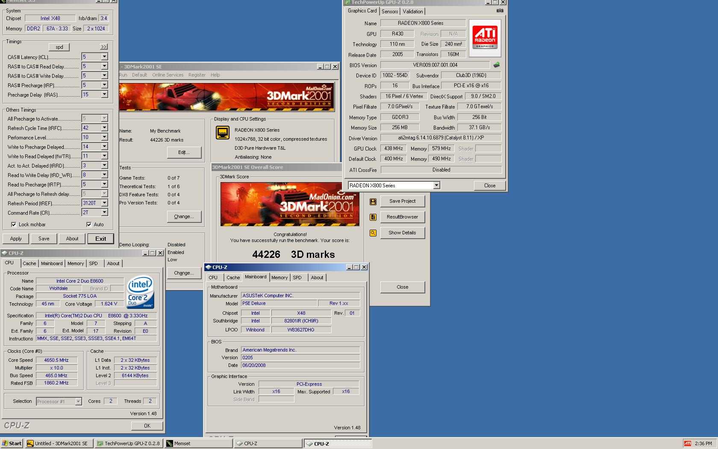Switch to Memset taskbar item
The image size is (718, 449).
pyautogui.click(x=199, y=443)
